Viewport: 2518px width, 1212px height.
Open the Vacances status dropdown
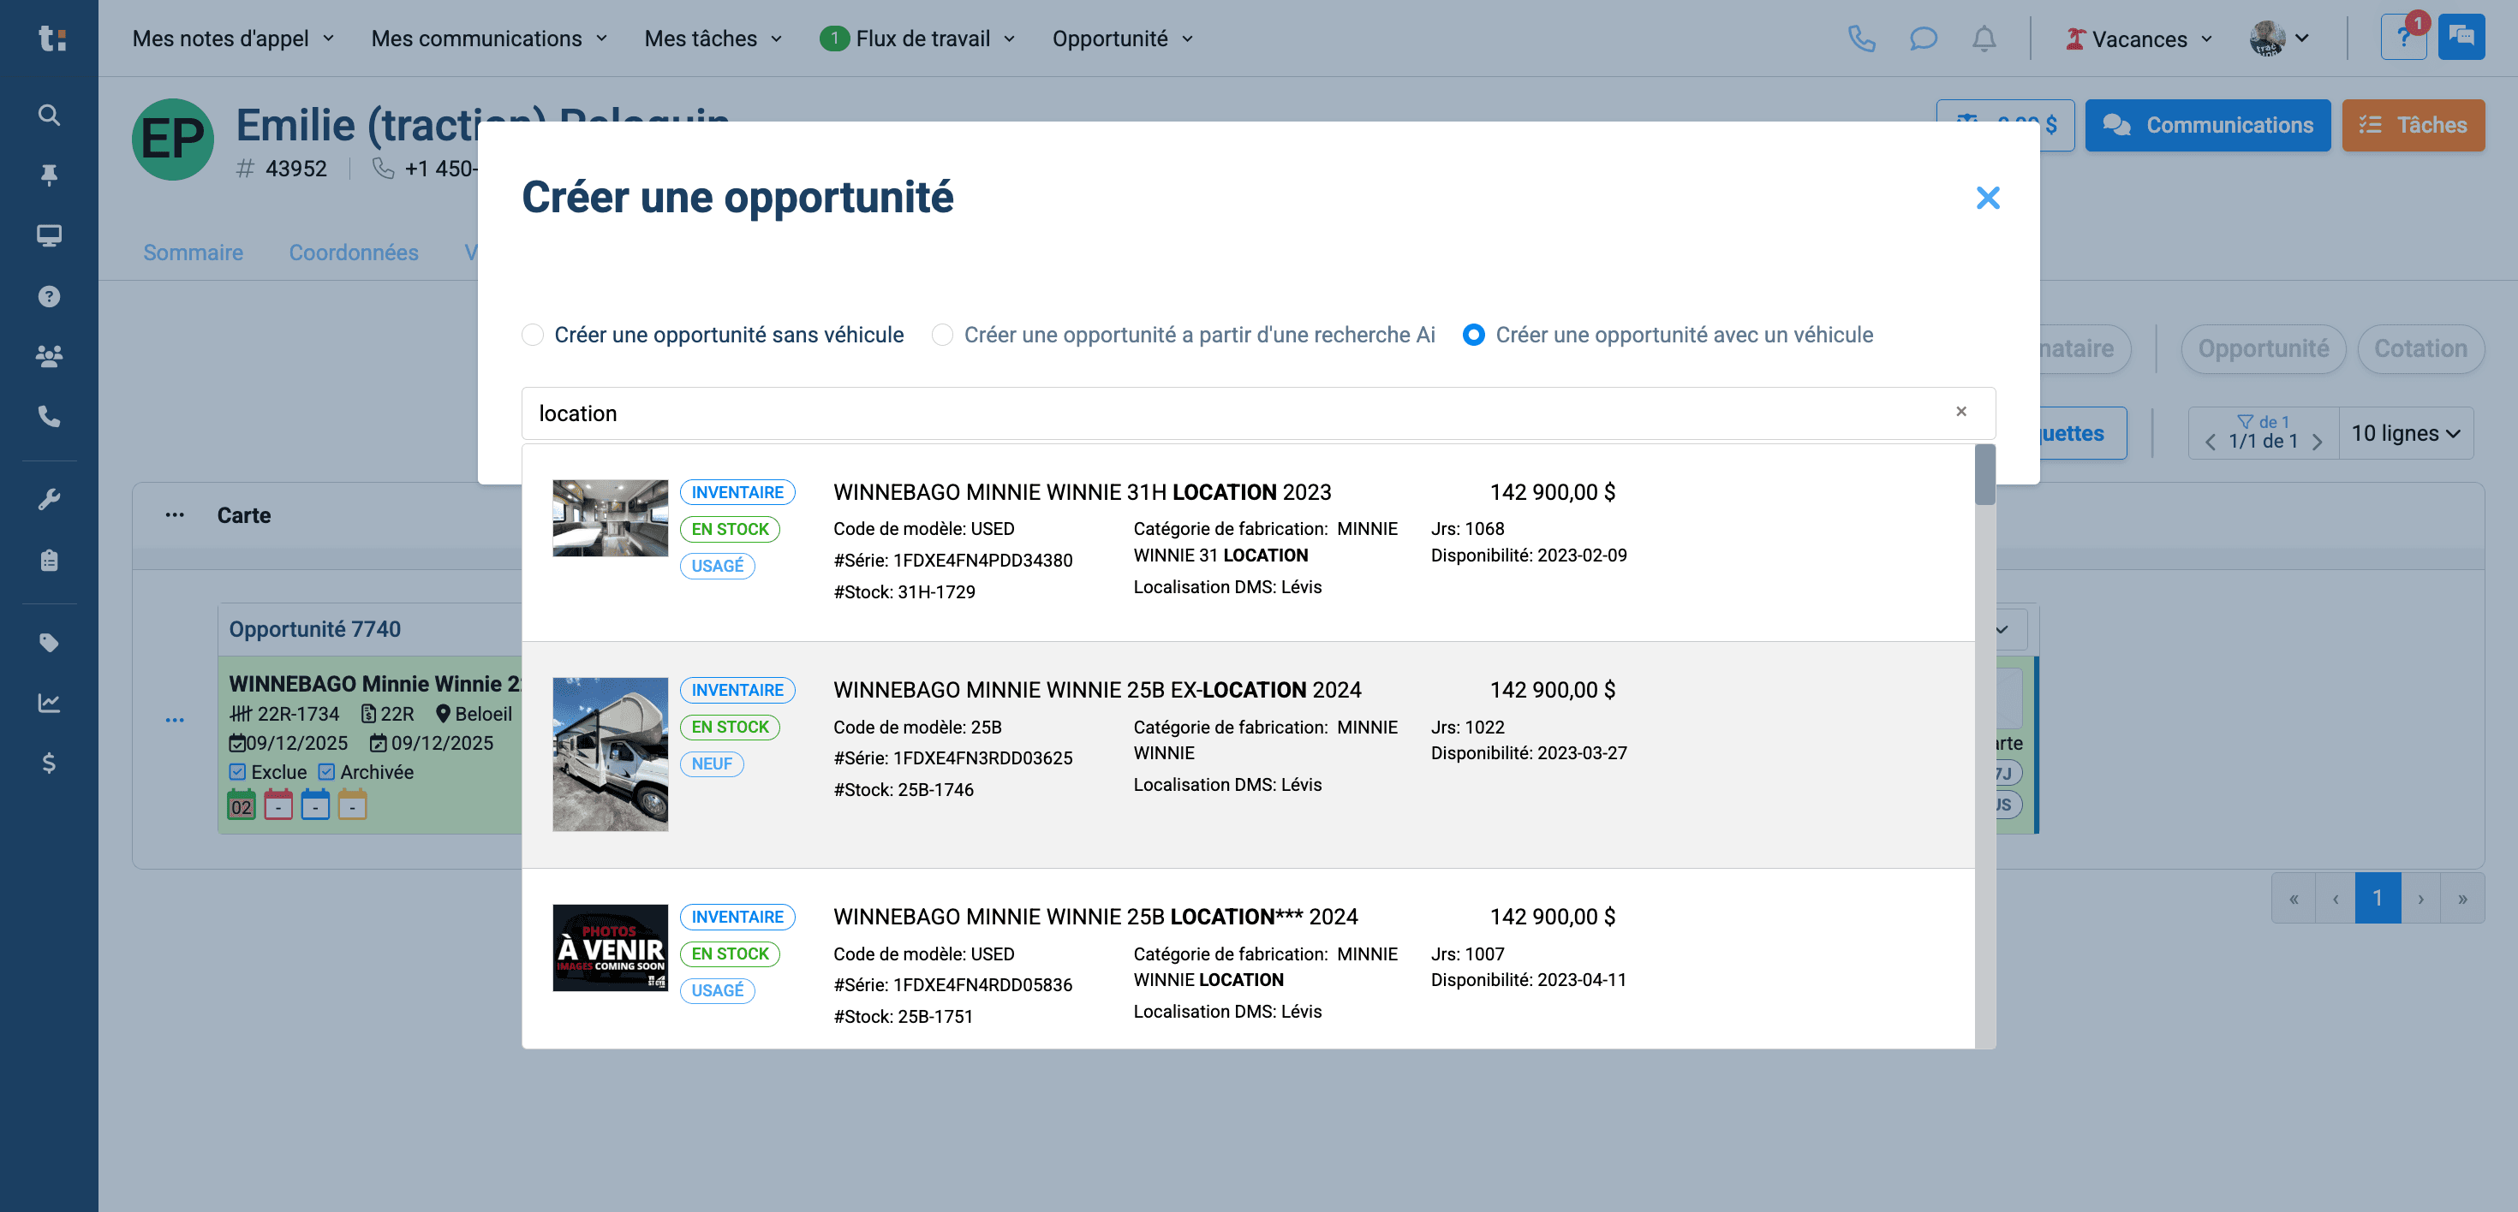tap(2139, 39)
